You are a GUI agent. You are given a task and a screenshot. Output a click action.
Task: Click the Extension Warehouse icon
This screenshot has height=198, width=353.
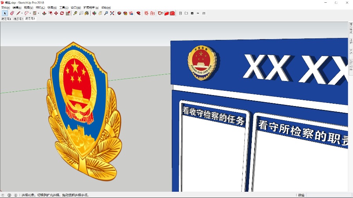tap(125, 13)
